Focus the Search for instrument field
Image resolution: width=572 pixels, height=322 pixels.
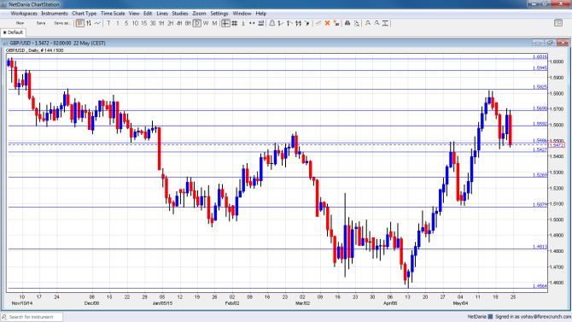tap(32, 317)
